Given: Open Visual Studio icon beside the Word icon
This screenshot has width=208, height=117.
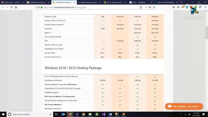Looking at the screenshot, I should click(x=104, y=114).
